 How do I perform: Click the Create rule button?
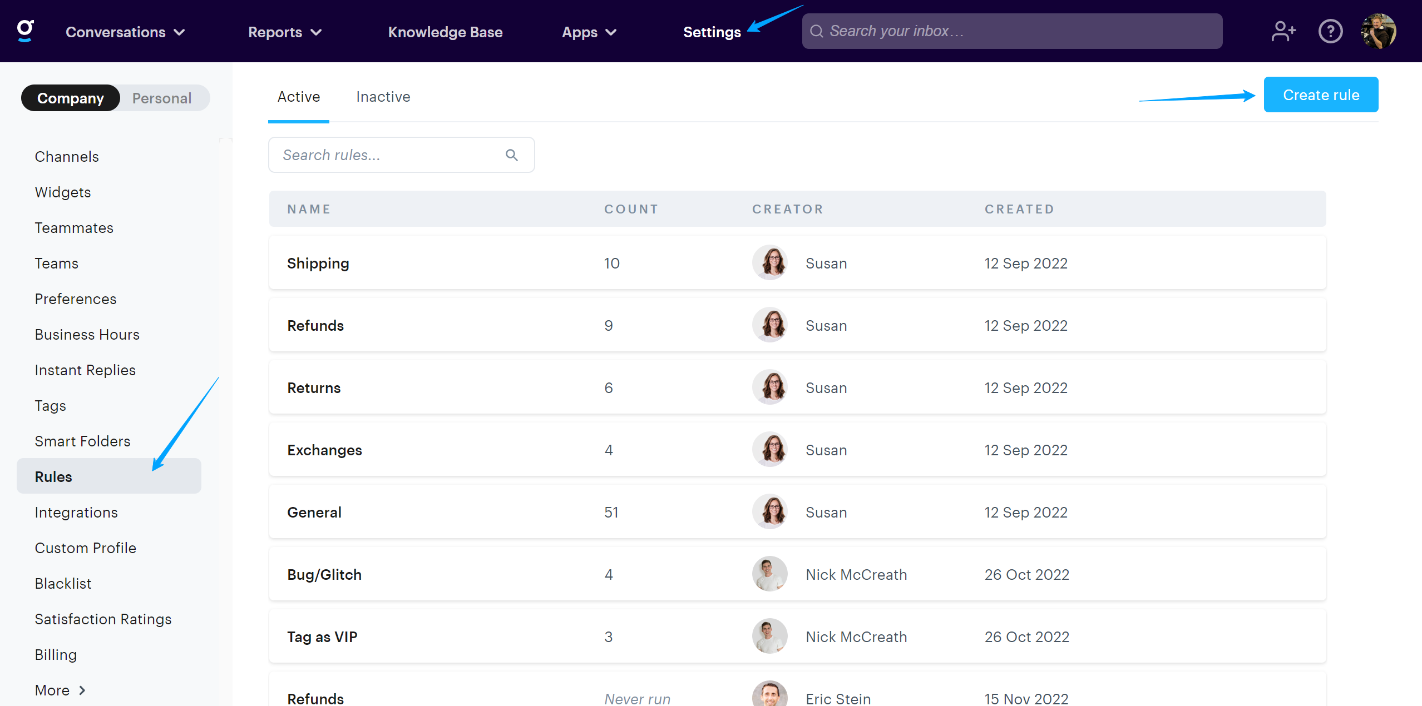point(1321,95)
